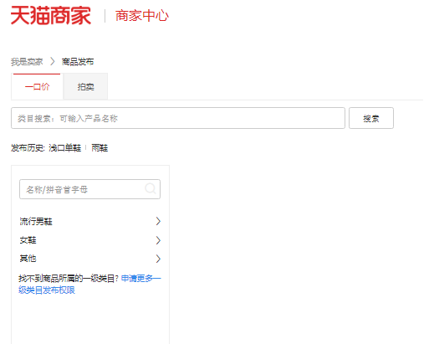Select the 流行男鞋 category label
This screenshot has width=429, height=344.
36,222
